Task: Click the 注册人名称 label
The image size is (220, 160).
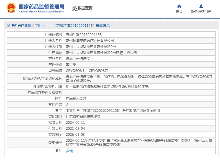Action: pos(53,40)
